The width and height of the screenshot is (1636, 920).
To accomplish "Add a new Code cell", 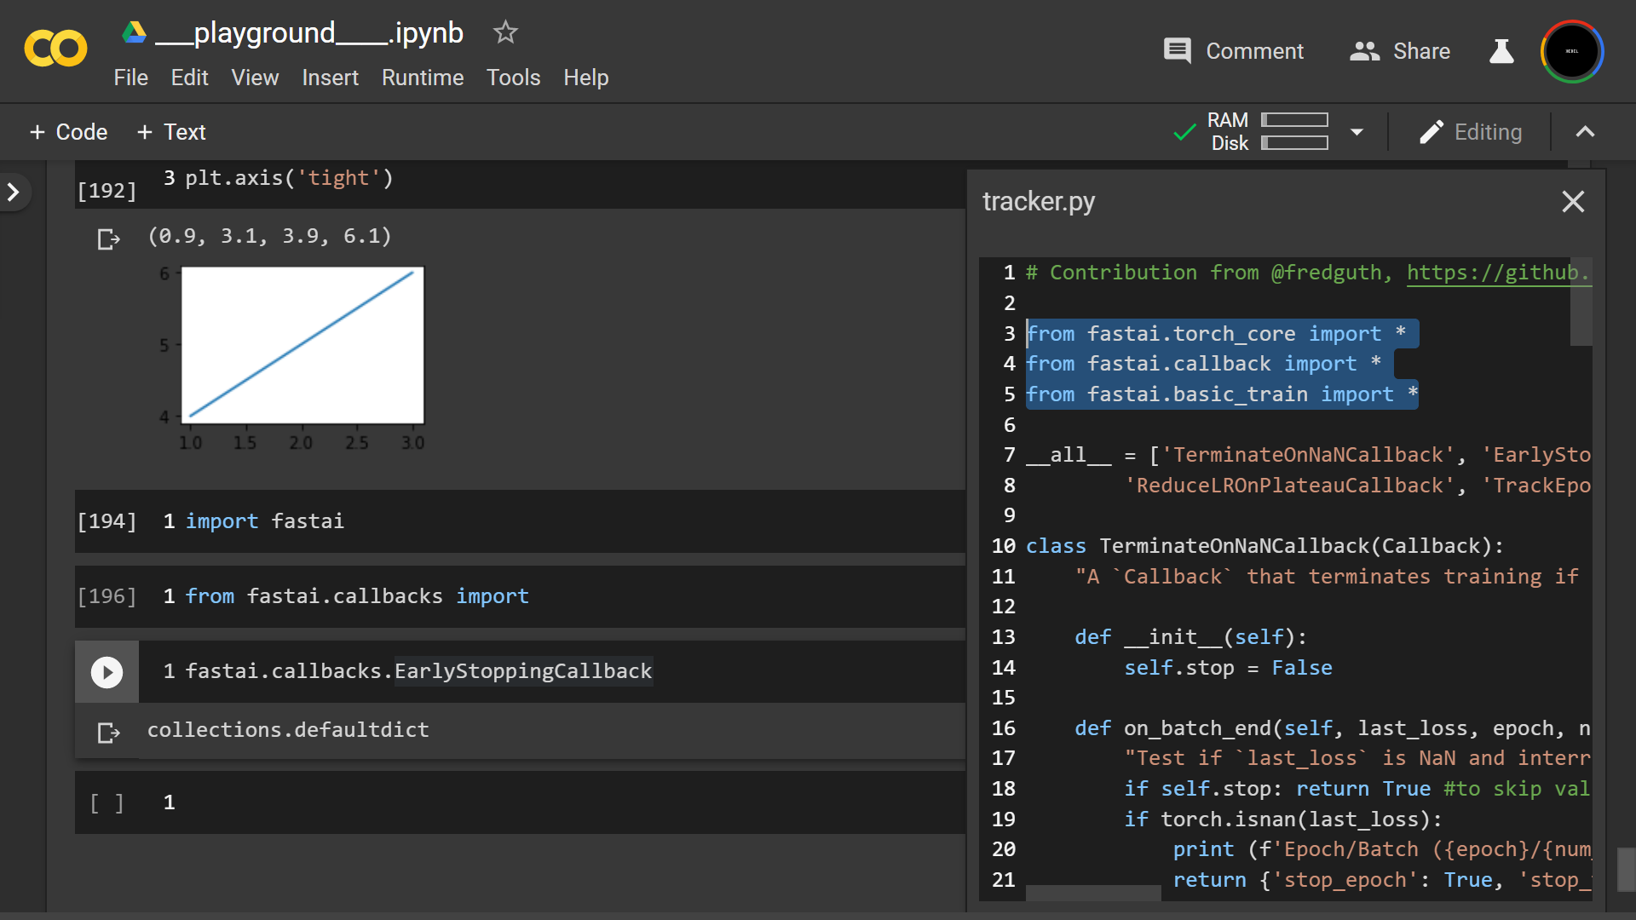I will pos(68,132).
